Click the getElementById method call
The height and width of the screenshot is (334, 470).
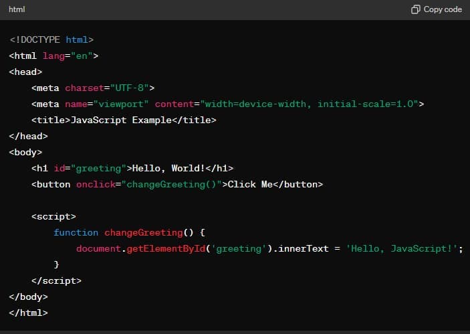pyautogui.click(x=166, y=249)
